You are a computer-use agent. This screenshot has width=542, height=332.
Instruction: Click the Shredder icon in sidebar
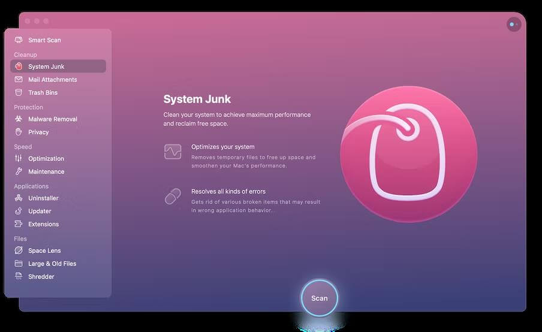pos(18,277)
